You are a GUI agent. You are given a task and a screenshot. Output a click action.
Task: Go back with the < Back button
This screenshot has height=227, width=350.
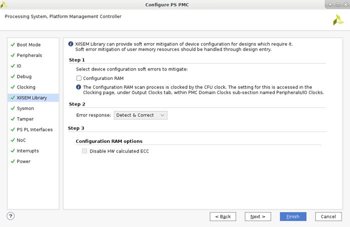point(223,216)
